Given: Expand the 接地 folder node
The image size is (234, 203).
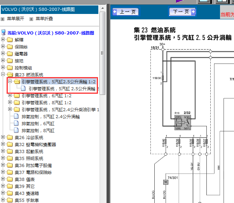Looking at the screenshot, I should [x=3, y=60].
